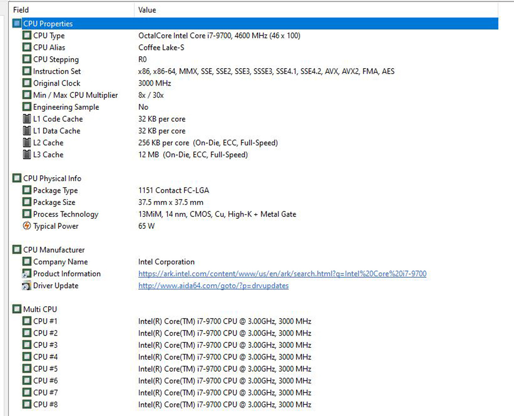The image size is (514, 416).
Task: Click the chip icon beside Original Clock
Action: pyautogui.click(x=27, y=83)
